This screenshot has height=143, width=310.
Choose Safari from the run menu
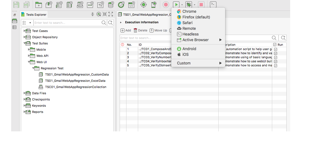coord(198,23)
